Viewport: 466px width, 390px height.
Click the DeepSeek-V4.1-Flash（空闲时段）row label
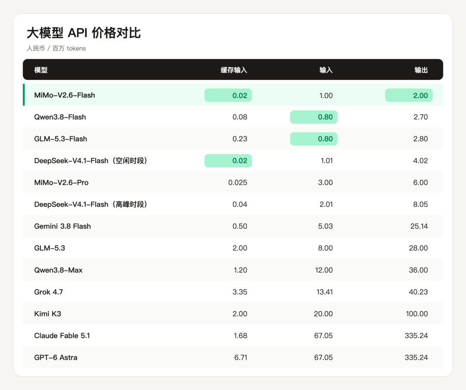point(91,161)
